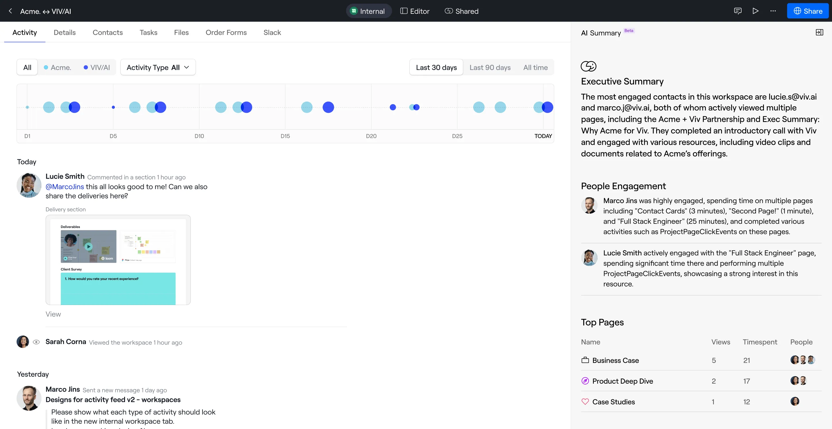Collapse the AI Summary side panel
The image size is (832, 429).
coord(819,32)
